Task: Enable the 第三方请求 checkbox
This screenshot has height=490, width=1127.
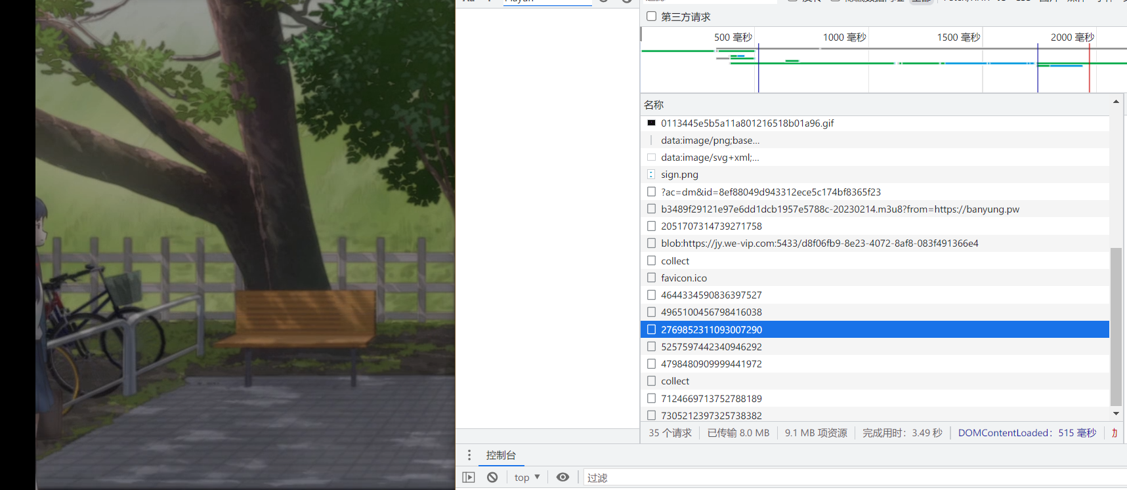Action: [x=652, y=16]
